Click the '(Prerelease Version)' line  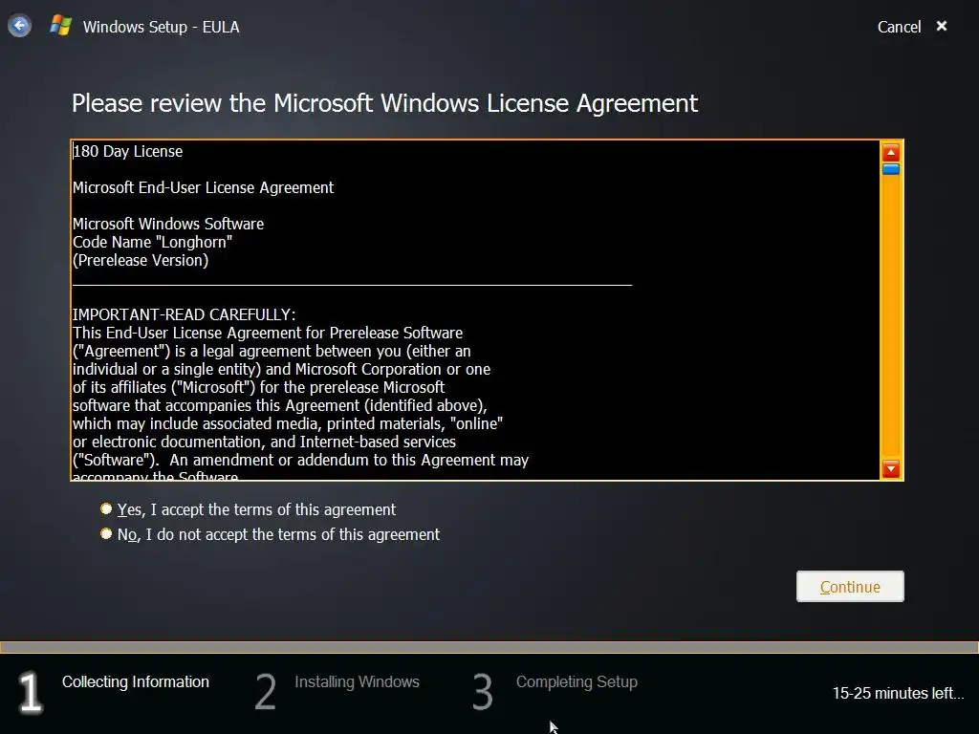(141, 260)
